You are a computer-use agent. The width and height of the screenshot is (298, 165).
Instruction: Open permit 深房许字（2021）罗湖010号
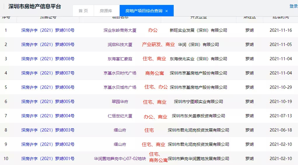click(48, 30)
